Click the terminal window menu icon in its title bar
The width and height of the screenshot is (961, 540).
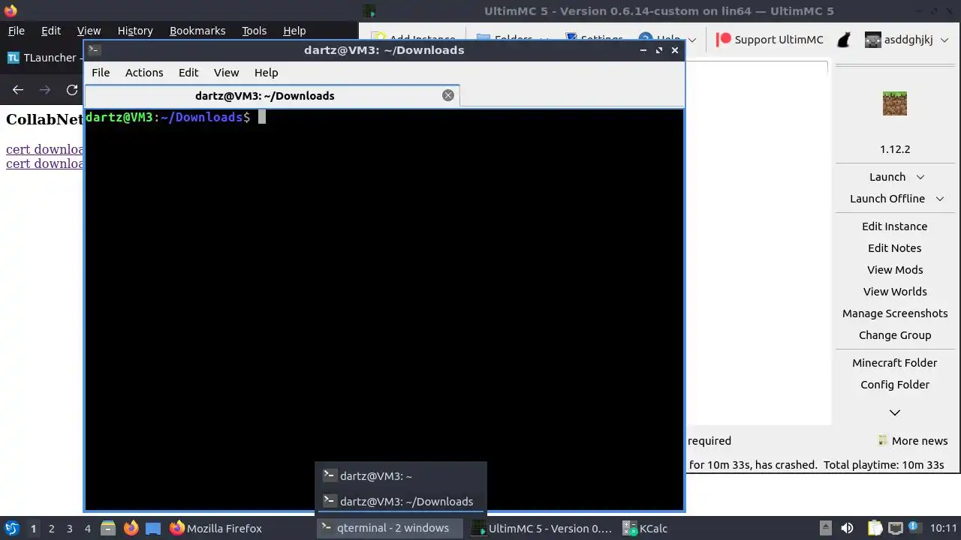tap(94, 50)
